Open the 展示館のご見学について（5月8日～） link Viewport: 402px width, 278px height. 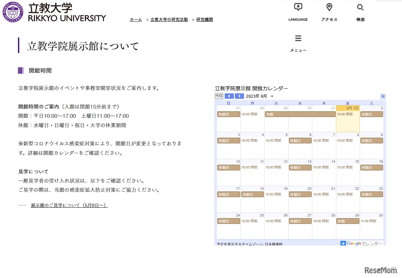[69, 205]
